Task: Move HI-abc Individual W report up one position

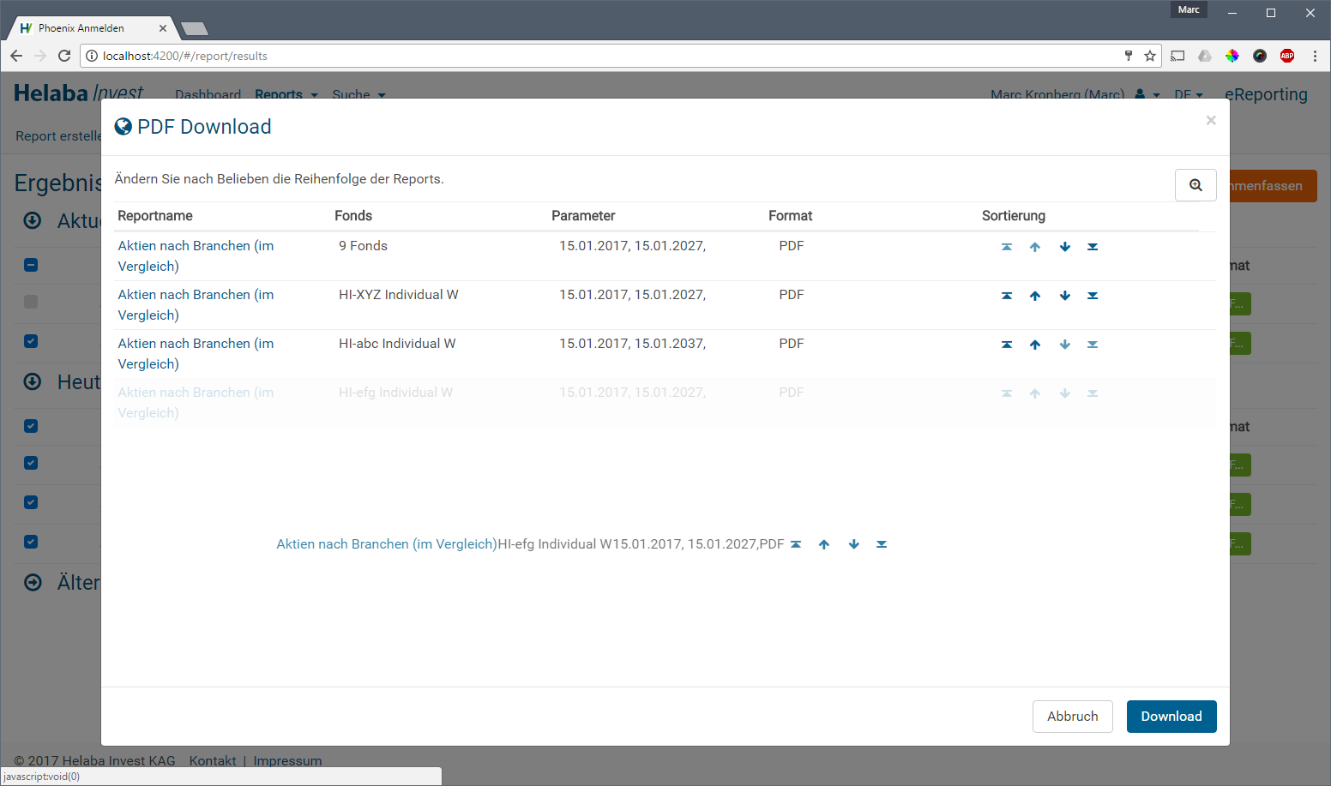Action: click(1035, 345)
